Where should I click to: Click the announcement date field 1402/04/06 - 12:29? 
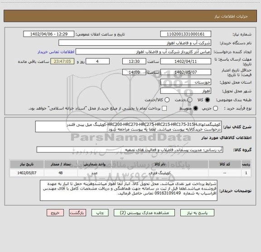point(49,34)
